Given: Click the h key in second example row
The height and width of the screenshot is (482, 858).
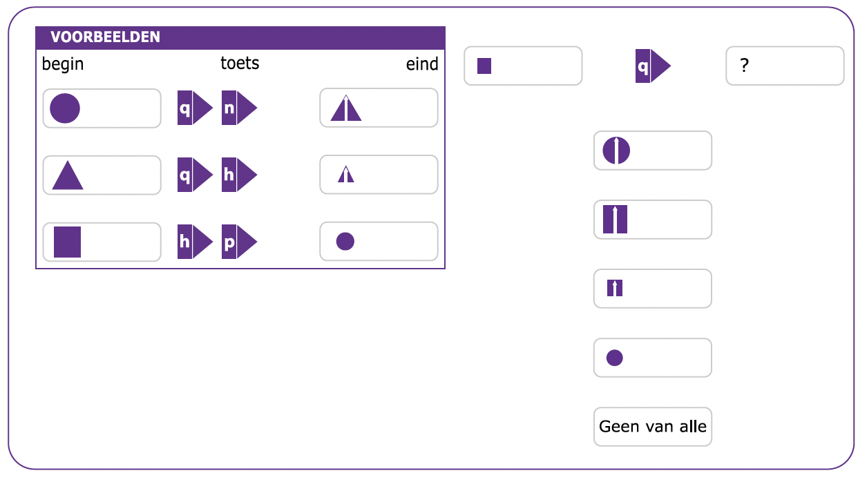Looking at the screenshot, I should [239, 175].
